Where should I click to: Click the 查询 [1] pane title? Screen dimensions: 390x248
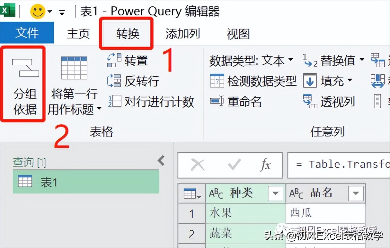(x=29, y=162)
